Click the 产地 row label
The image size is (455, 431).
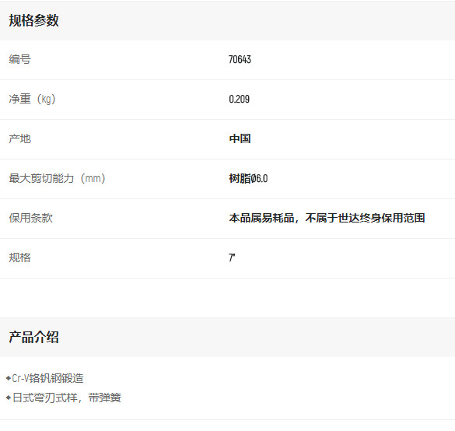pos(19,138)
